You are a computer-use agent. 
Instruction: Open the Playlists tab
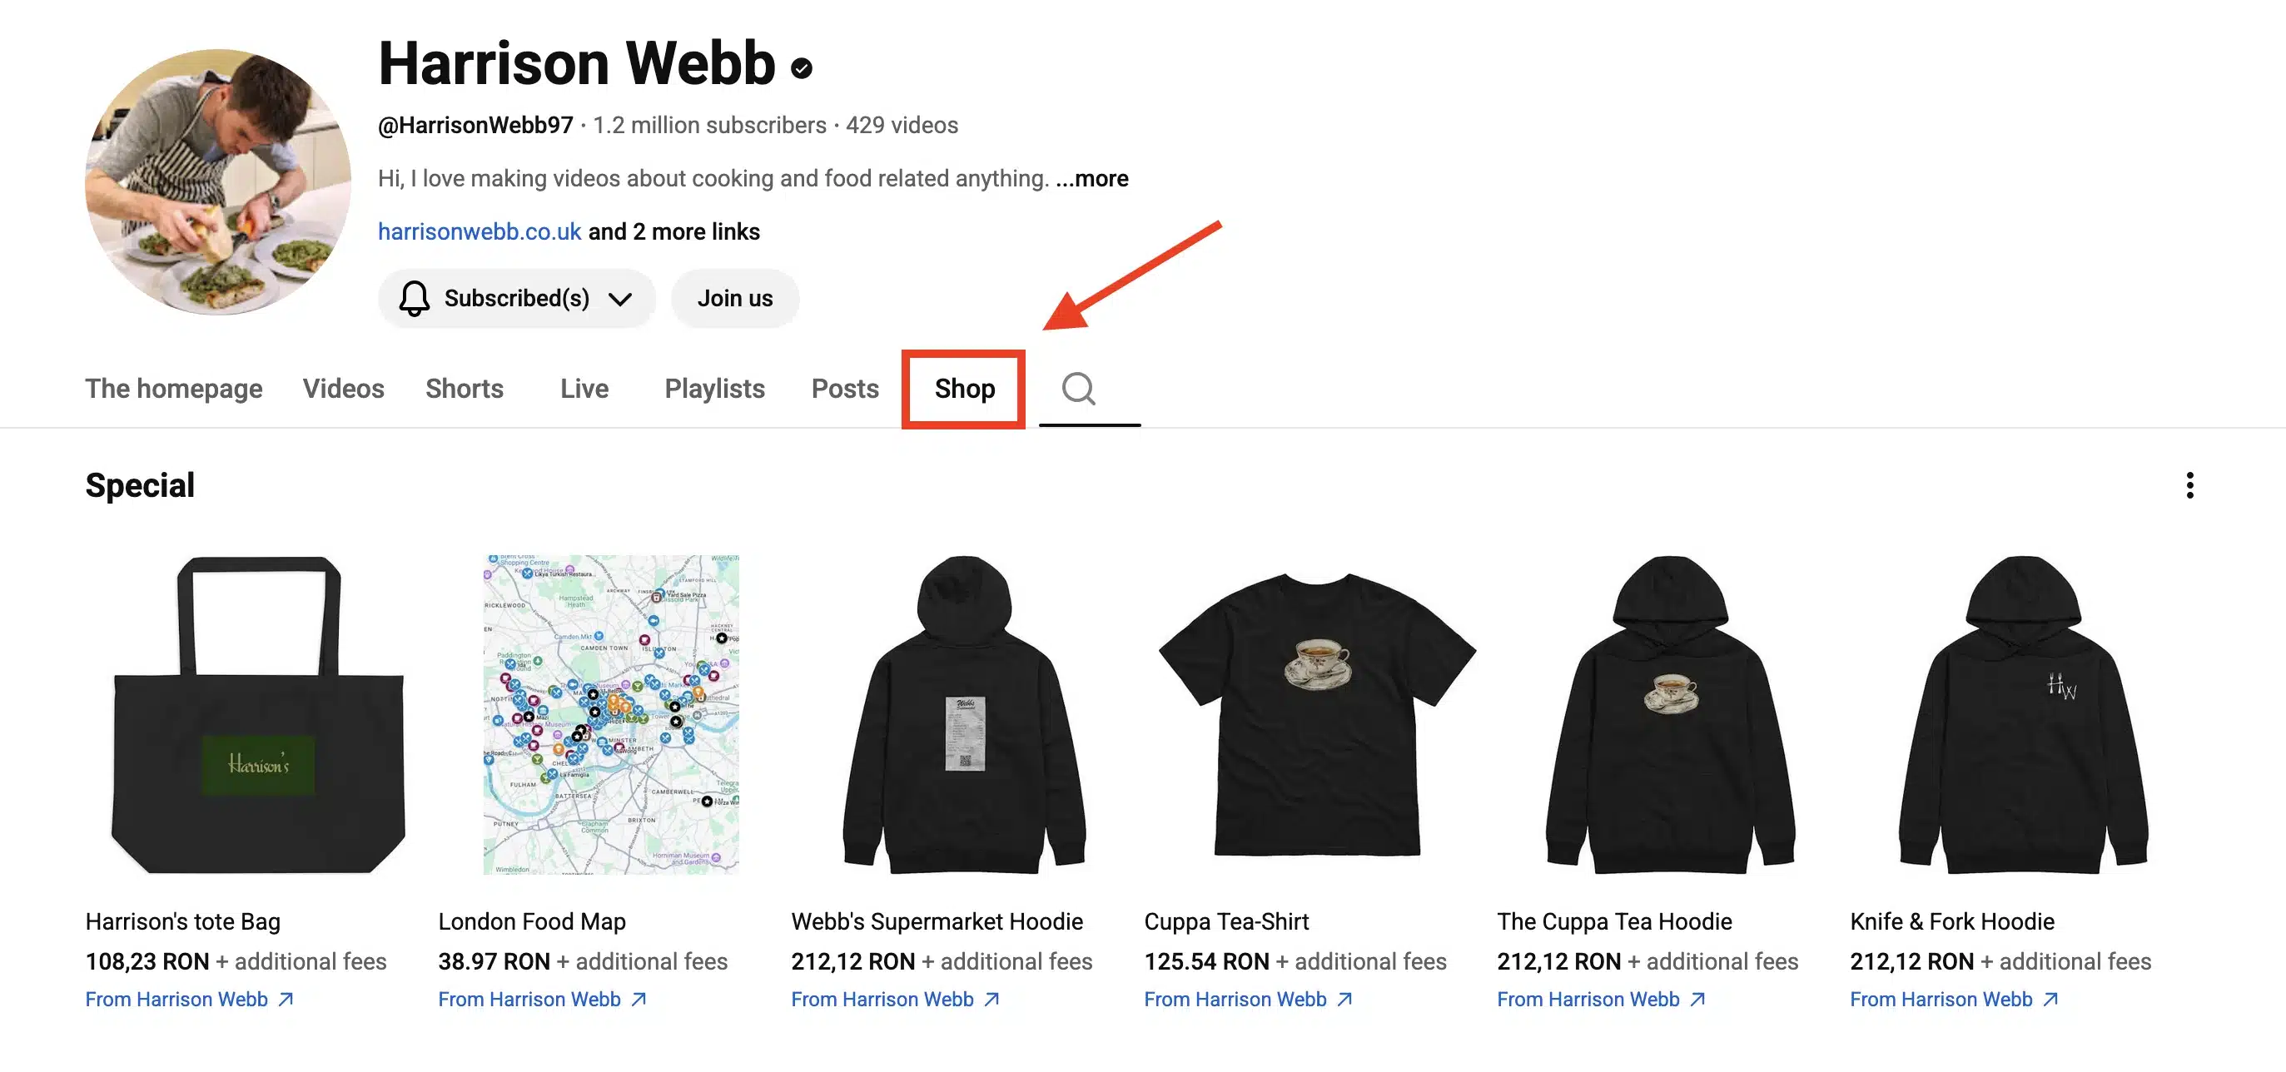pos(714,389)
